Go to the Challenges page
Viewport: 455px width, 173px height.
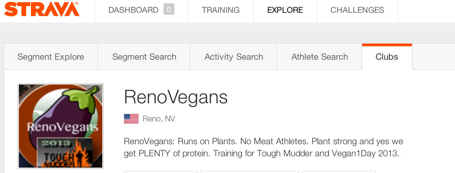tap(357, 10)
